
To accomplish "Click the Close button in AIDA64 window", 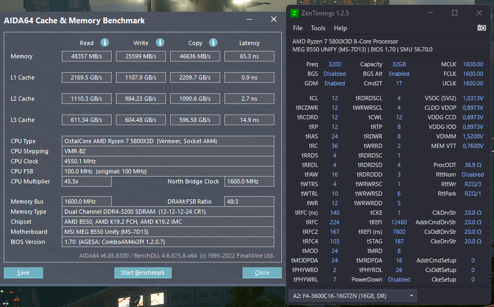I will 262,273.
